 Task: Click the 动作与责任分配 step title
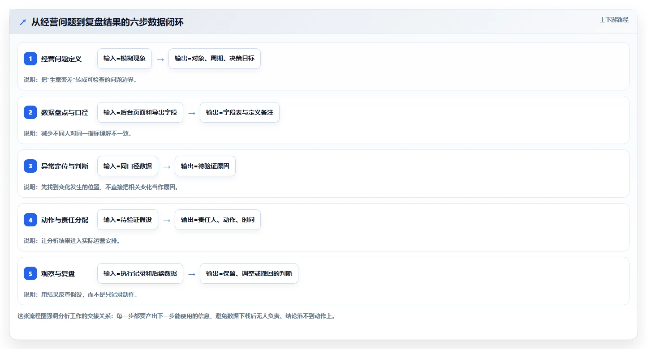pyautogui.click(x=65, y=220)
